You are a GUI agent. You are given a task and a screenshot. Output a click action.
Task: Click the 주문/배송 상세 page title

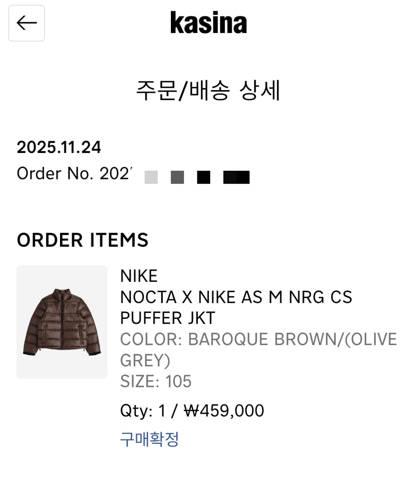coord(208,89)
